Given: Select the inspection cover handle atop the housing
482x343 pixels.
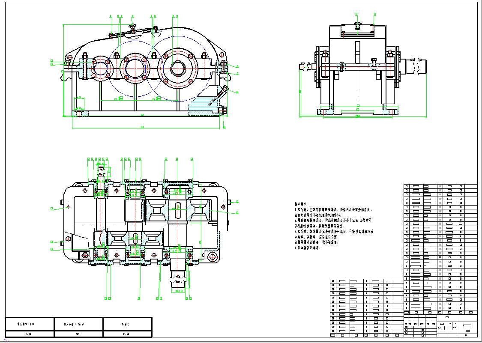Looking at the screenshot, I should (x=133, y=28).
